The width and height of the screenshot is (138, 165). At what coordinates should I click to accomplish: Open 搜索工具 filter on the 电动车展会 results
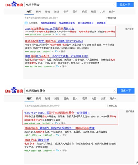[x=111, y=18]
